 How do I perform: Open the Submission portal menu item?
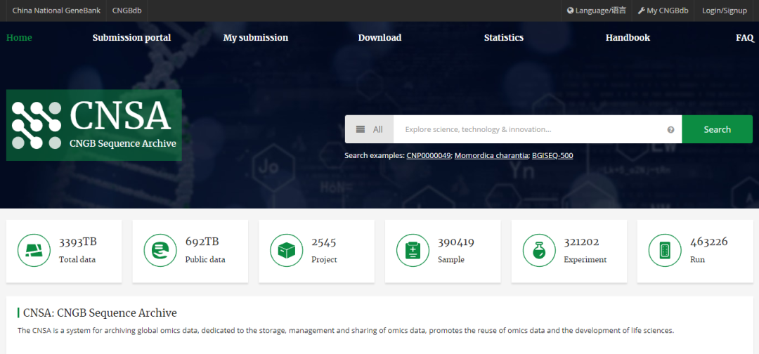point(131,38)
